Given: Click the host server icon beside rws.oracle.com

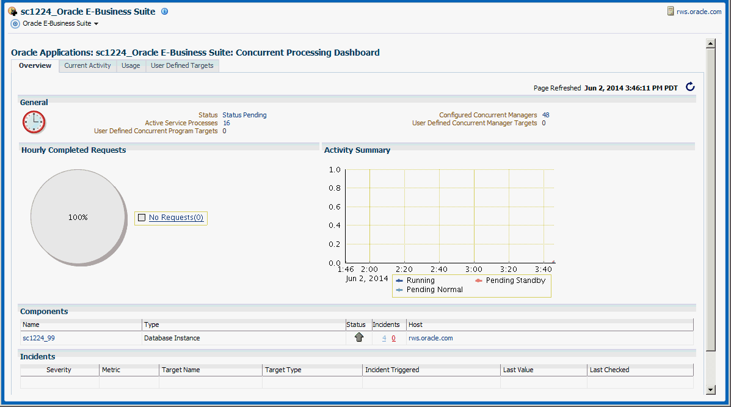Looking at the screenshot, I should point(671,11).
